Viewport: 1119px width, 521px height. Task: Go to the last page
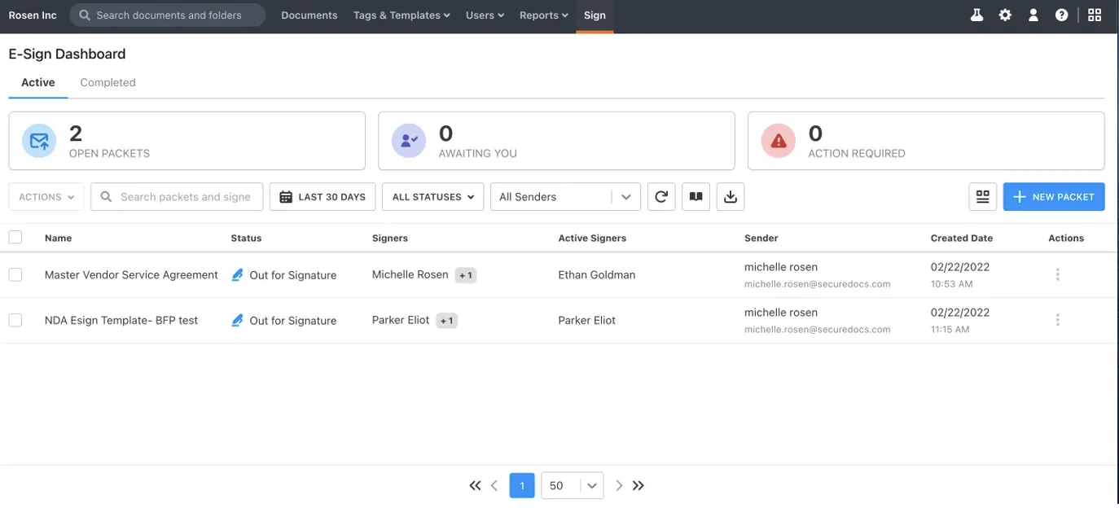(638, 486)
